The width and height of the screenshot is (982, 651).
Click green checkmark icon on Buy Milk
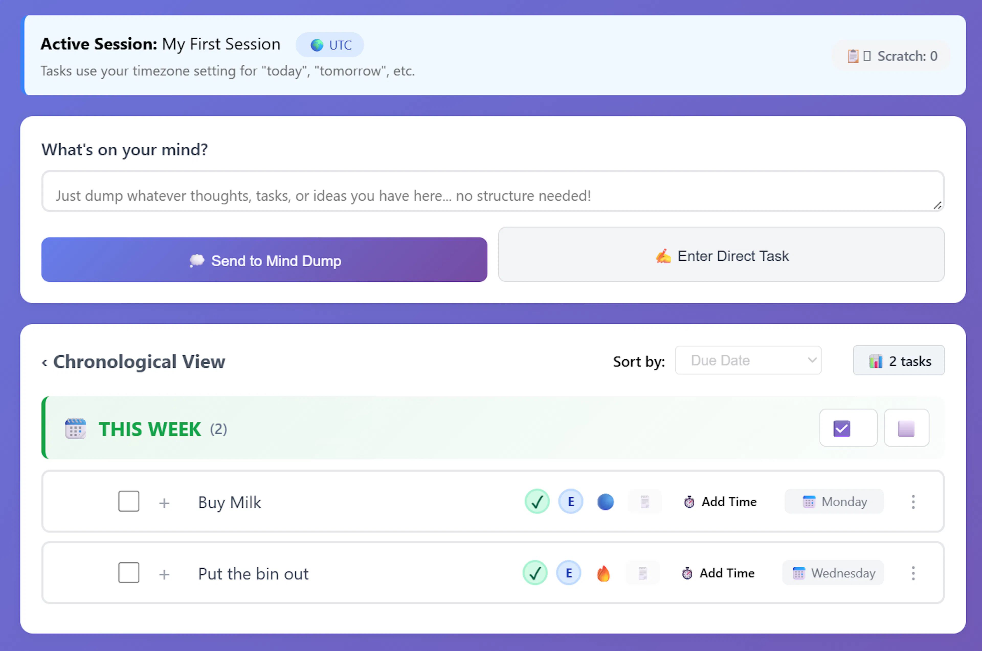point(537,501)
